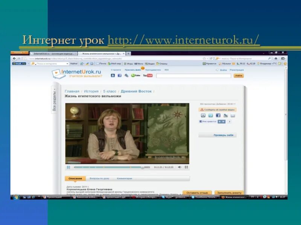301x225 pixels.
Task: Open the VK icon in the site header
Action: [x=113, y=75]
